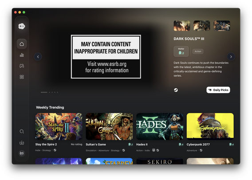This screenshot has width=252, height=180.
Task: Open Hades II cover art
Action: point(160,126)
